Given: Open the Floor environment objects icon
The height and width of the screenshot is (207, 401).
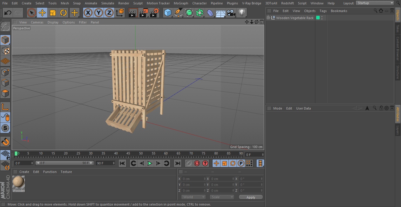Looking at the screenshot, I should pyautogui.click(x=221, y=13).
